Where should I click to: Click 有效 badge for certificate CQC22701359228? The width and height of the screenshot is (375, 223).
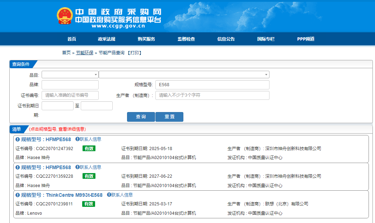pyautogui.click(x=89, y=176)
